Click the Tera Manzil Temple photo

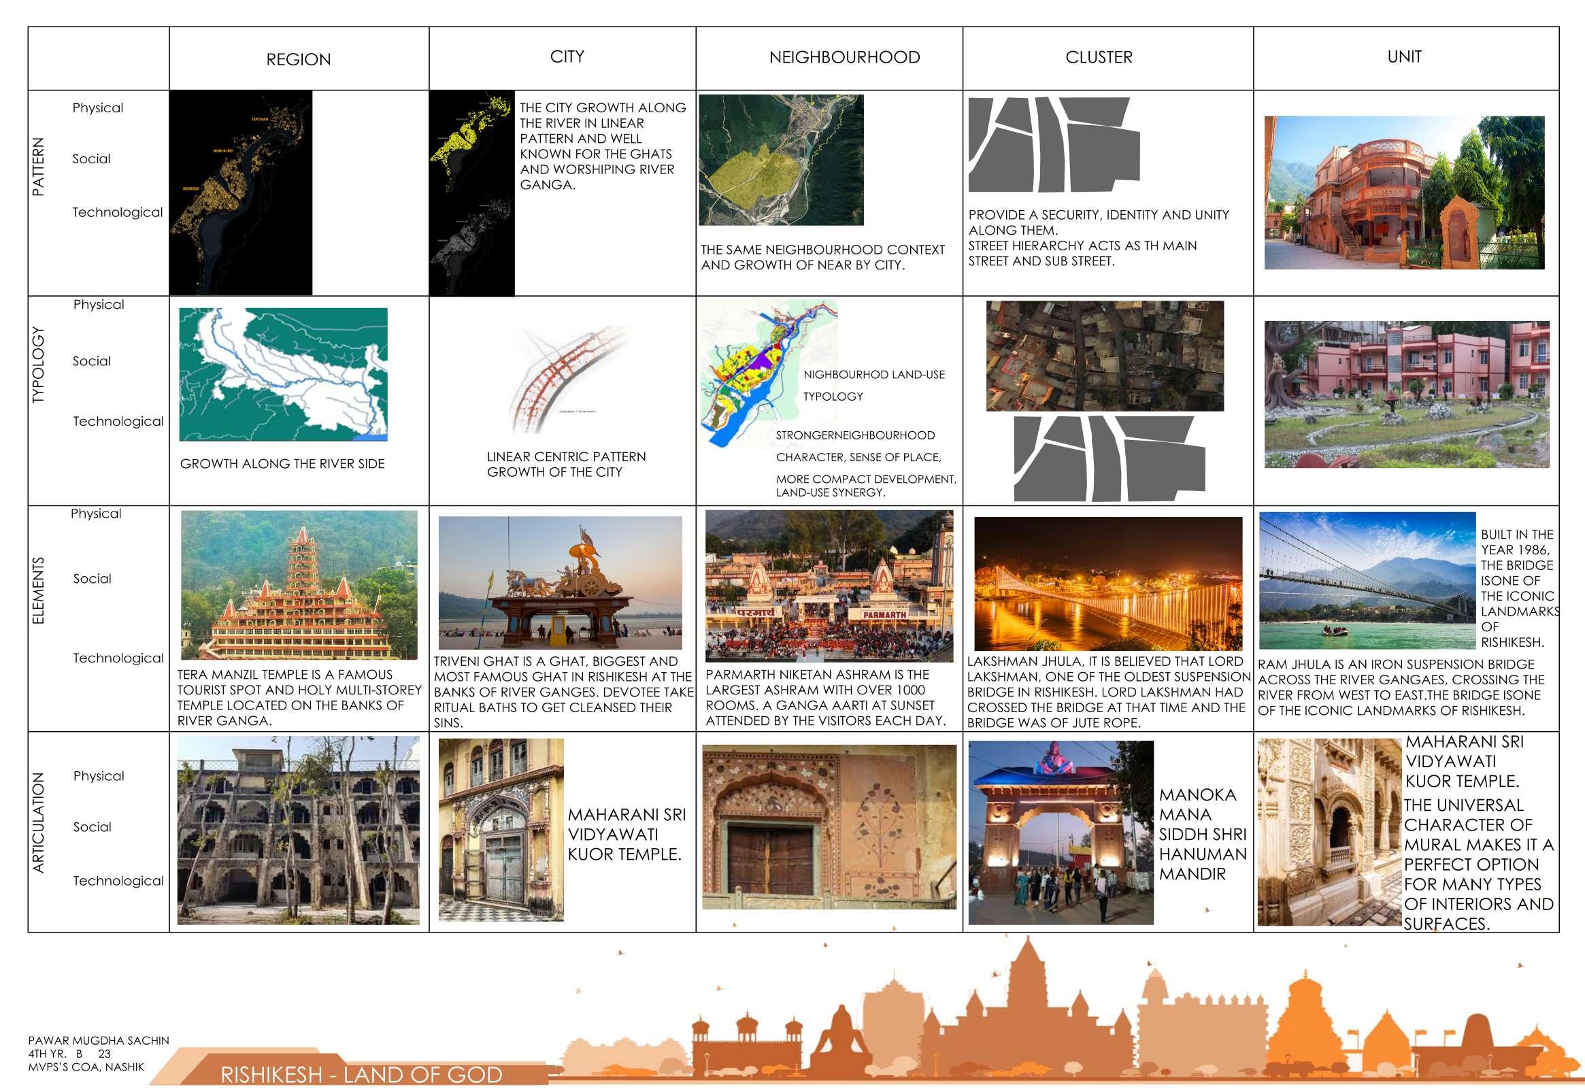(x=299, y=585)
